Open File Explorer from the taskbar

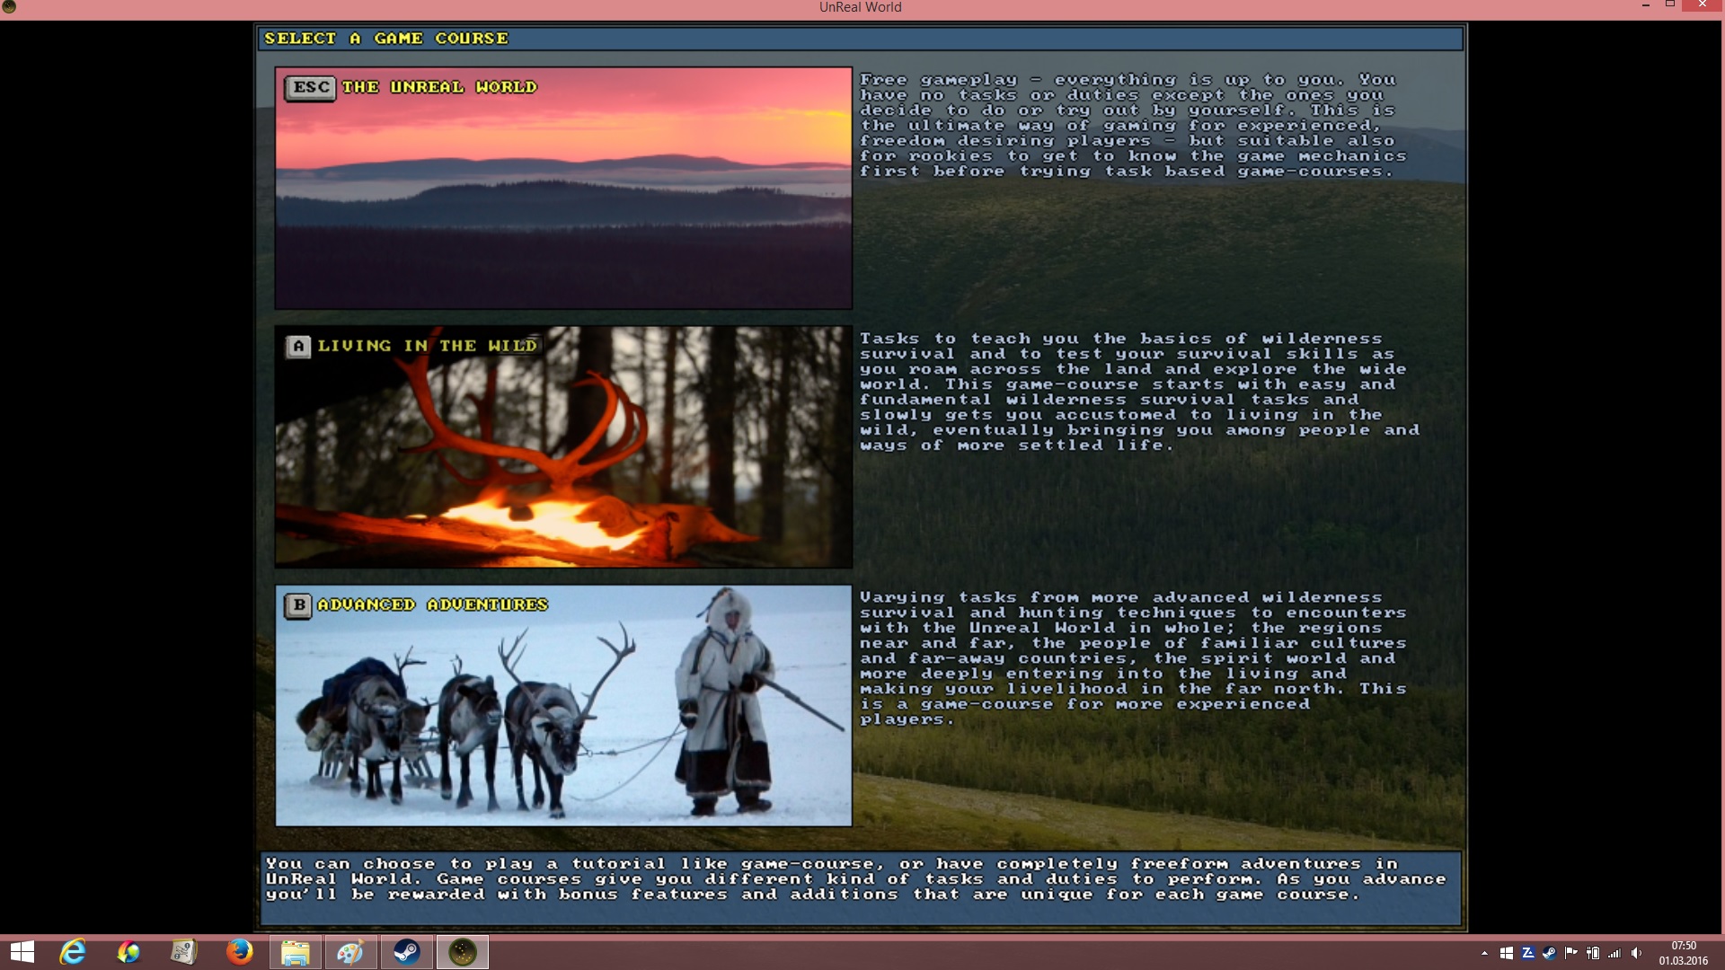pyautogui.click(x=296, y=952)
